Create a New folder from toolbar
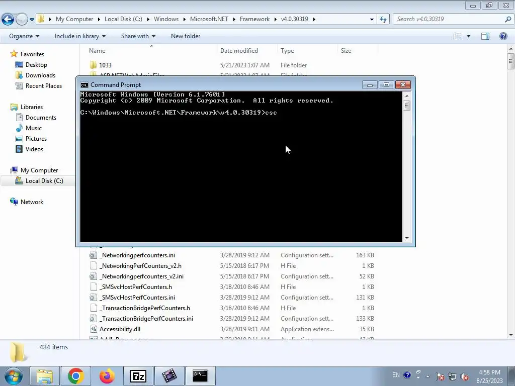This screenshot has width=515, height=386. (x=186, y=36)
